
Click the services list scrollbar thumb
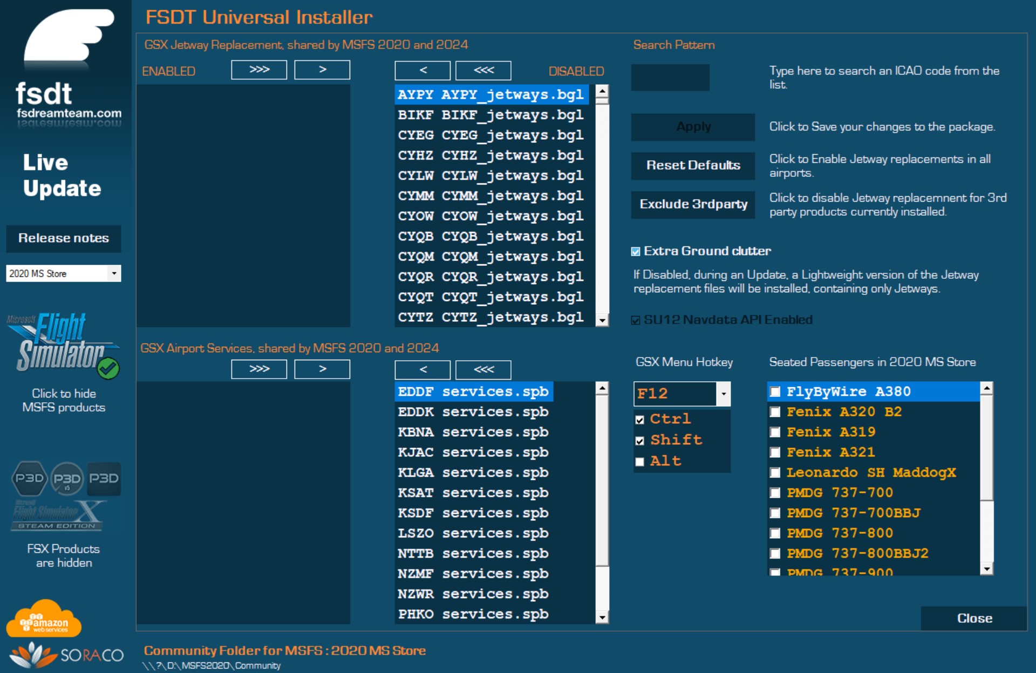coord(602,480)
